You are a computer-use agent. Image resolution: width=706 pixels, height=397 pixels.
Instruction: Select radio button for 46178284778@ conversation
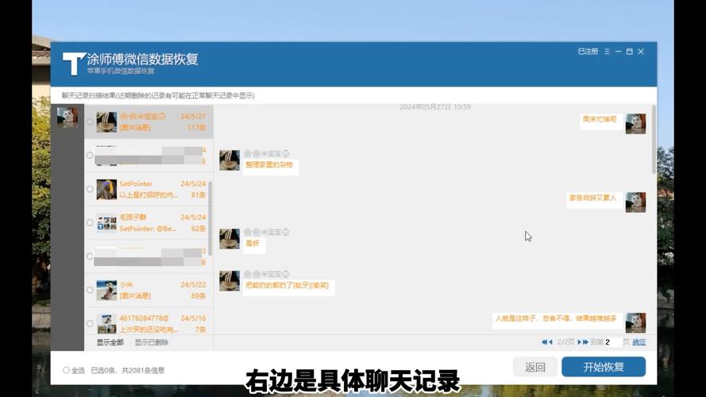click(90, 324)
